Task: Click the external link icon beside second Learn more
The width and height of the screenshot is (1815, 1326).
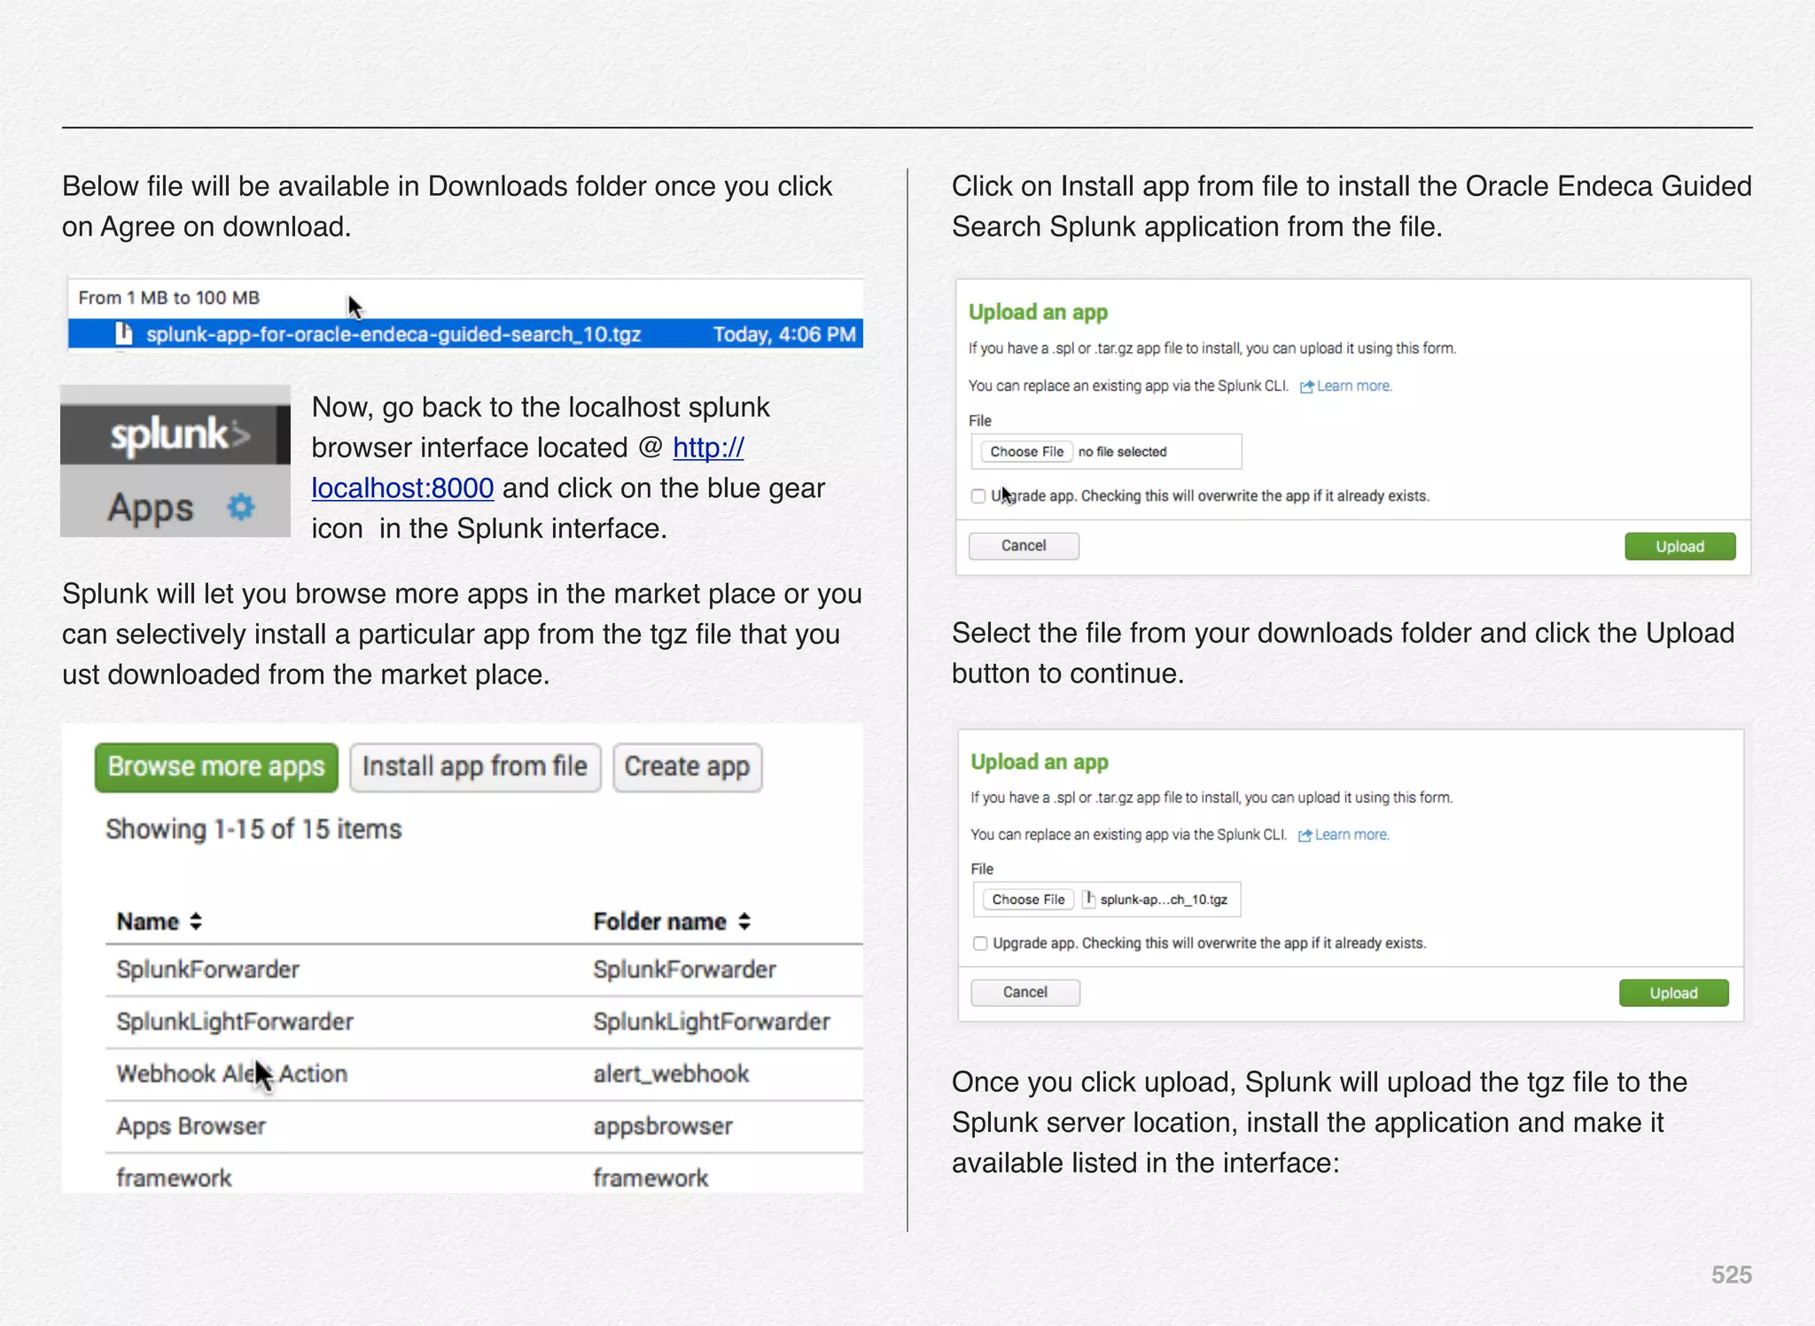Action: [1305, 835]
